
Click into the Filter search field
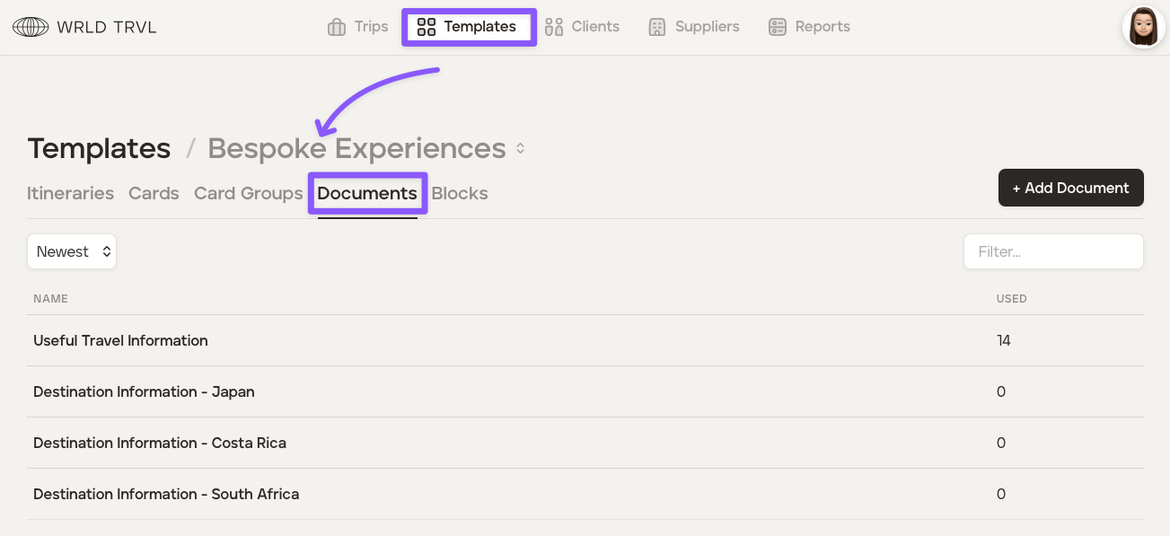(x=1053, y=251)
